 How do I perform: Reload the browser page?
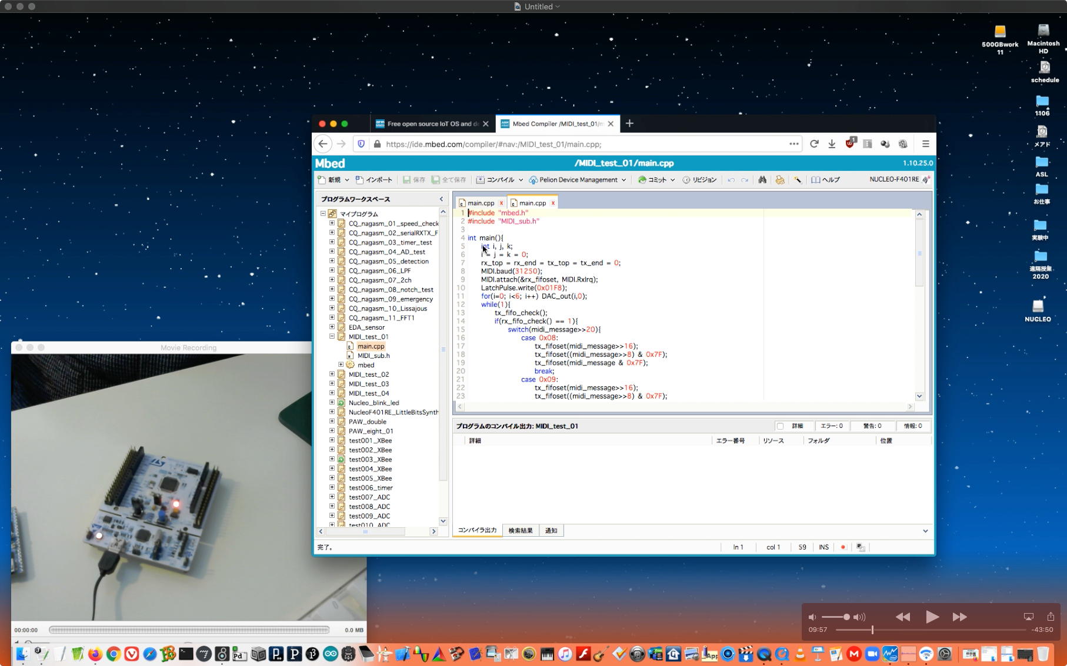point(814,144)
